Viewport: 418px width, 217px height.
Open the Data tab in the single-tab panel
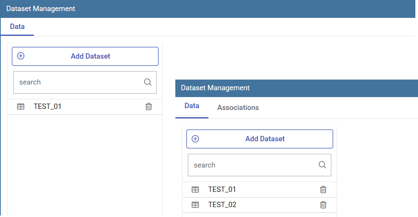(x=17, y=27)
